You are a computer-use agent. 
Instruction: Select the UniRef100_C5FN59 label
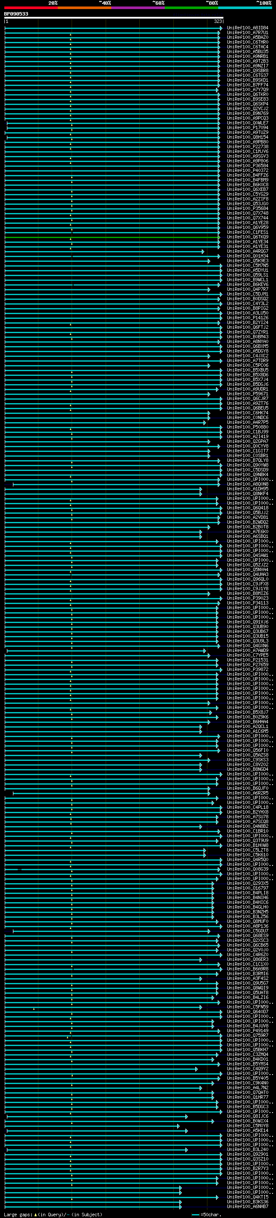[248, 1007]
